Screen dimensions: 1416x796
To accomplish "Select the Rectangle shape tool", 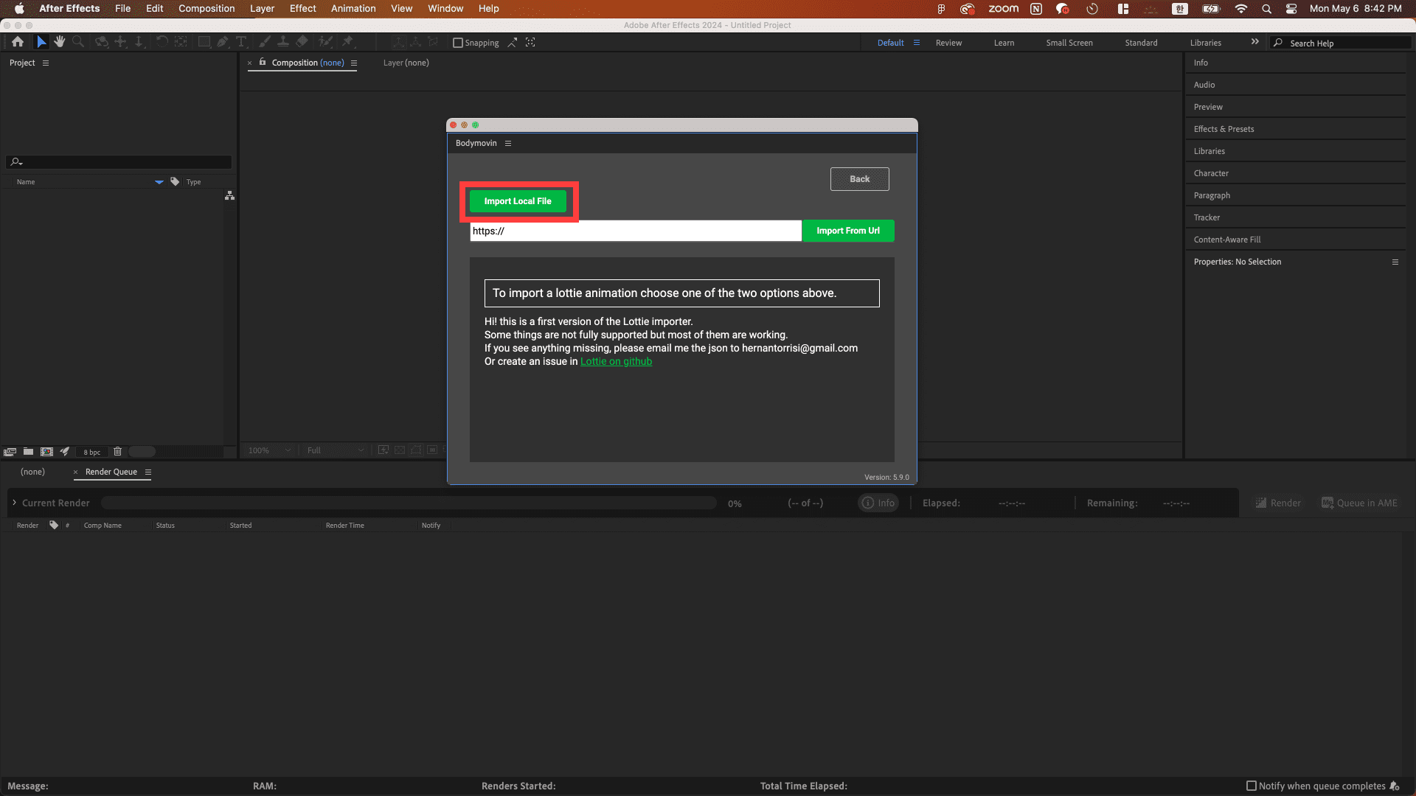I will click(204, 42).
